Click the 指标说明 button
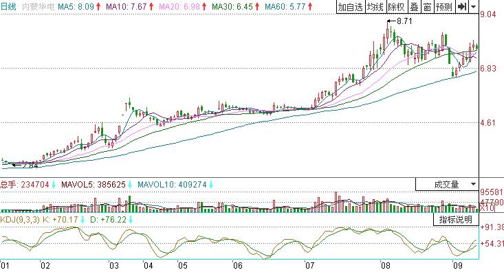Screen dimensions: 504x272 coord(456,220)
